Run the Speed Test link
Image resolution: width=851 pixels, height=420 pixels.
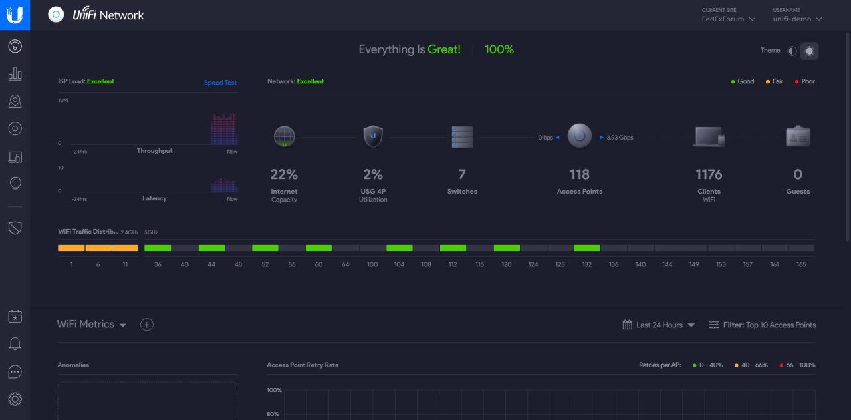[220, 83]
